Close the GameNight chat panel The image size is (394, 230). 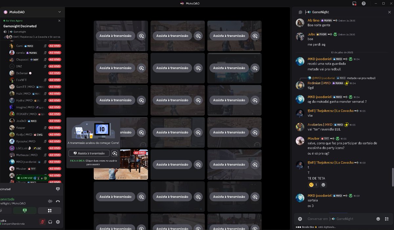[389, 12]
